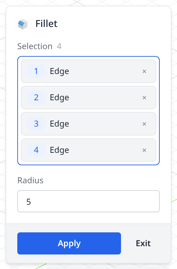Click the Fillet cube icon

(23, 24)
